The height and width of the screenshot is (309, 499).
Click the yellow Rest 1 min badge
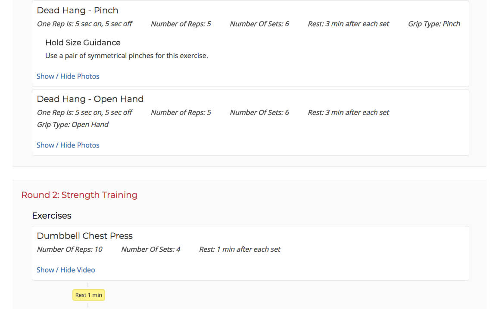click(x=88, y=295)
